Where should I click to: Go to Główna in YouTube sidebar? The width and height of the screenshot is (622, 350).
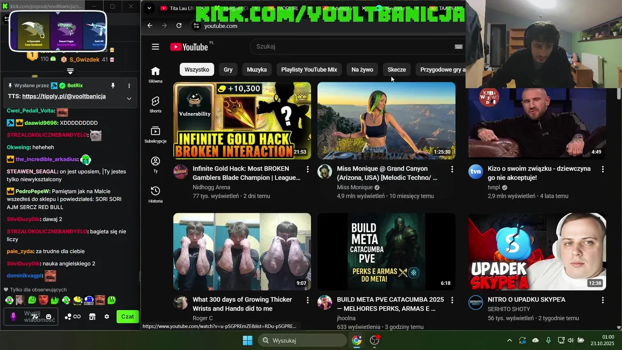pyautogui.click(x=155, y=75)
